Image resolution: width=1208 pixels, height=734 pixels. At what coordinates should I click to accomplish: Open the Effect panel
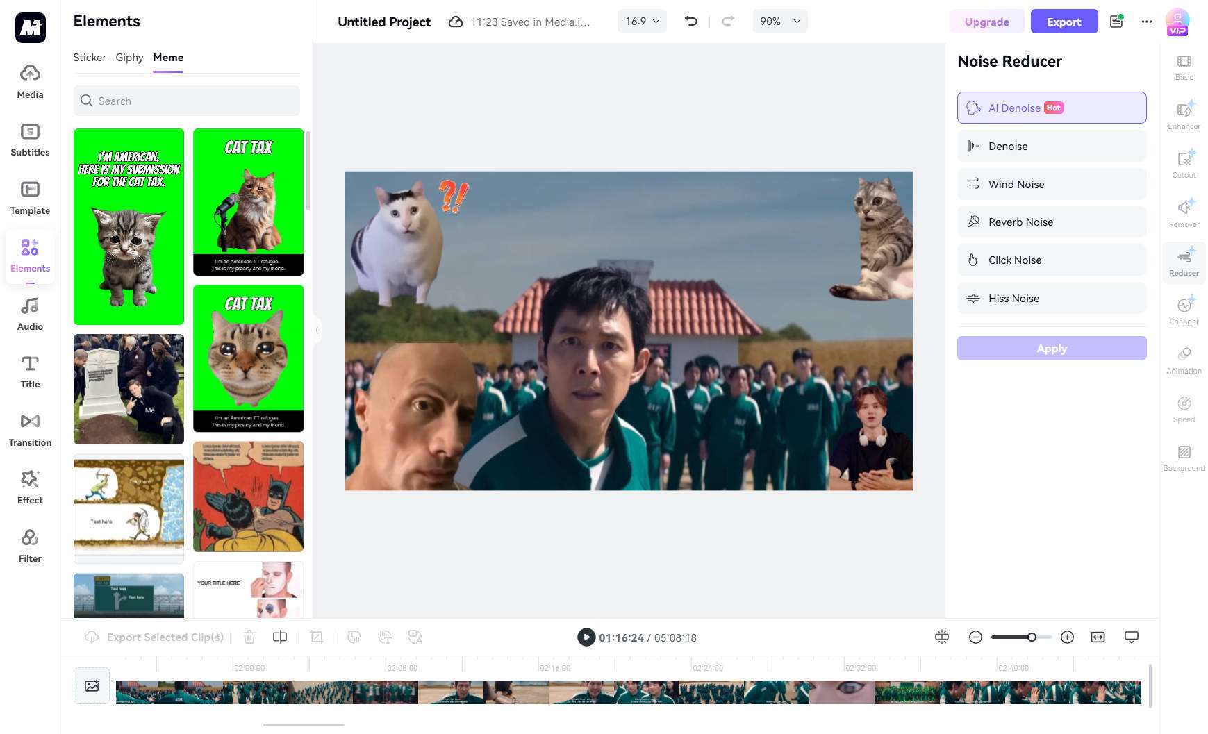click(x=29, y=486)
